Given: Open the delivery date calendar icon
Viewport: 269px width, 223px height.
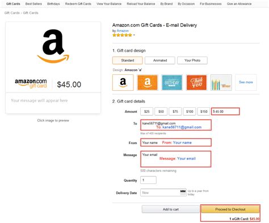Looking at the screenshot, I should (183, 192).
